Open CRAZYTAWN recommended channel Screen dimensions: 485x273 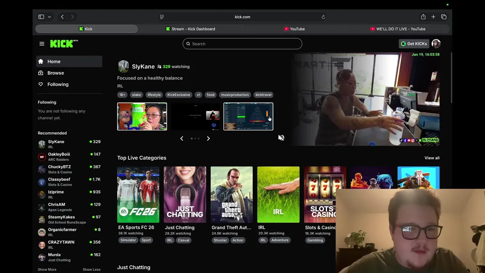pyautogui.click(x=69, y=244)
